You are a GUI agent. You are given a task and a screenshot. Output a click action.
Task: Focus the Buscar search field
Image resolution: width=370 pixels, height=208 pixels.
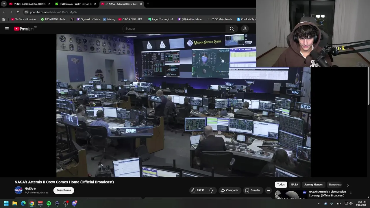tap(174, 29)
